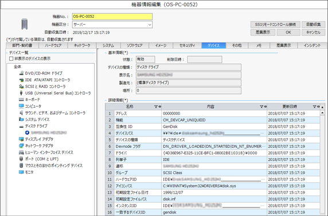
Task: Open the メモ tab
Action: [259, 45]
